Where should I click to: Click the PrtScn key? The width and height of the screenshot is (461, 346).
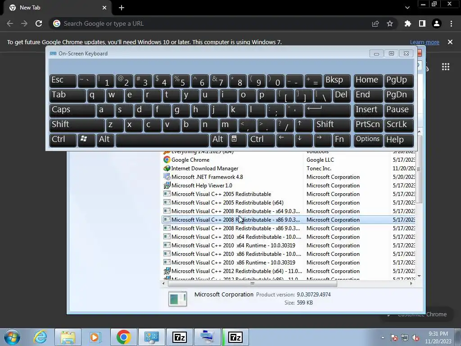pos(368,125)
